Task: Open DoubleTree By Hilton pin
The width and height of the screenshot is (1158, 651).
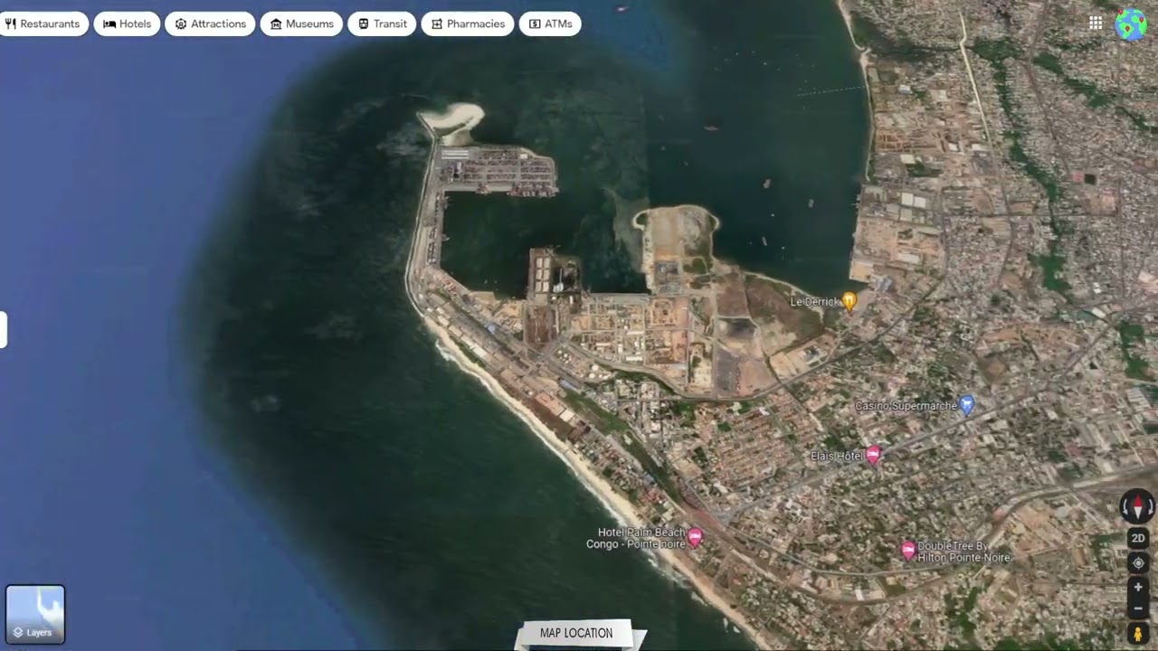Action: pos(908,550)
